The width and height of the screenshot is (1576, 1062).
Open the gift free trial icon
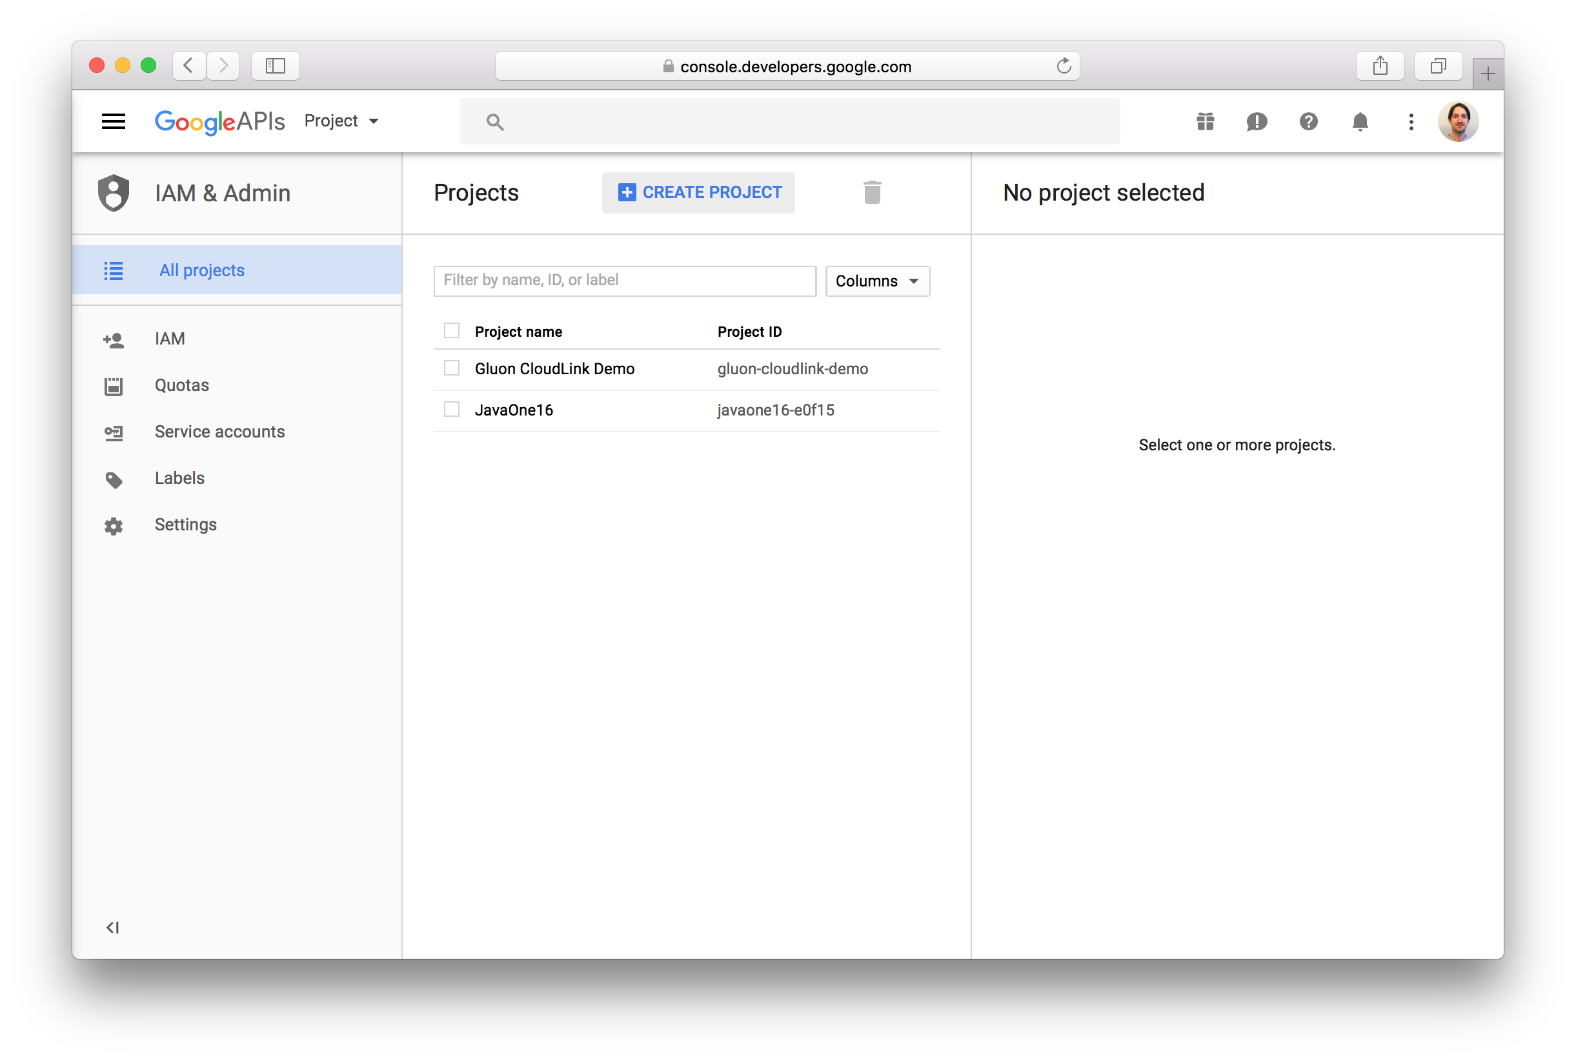tap(1205, 121)
